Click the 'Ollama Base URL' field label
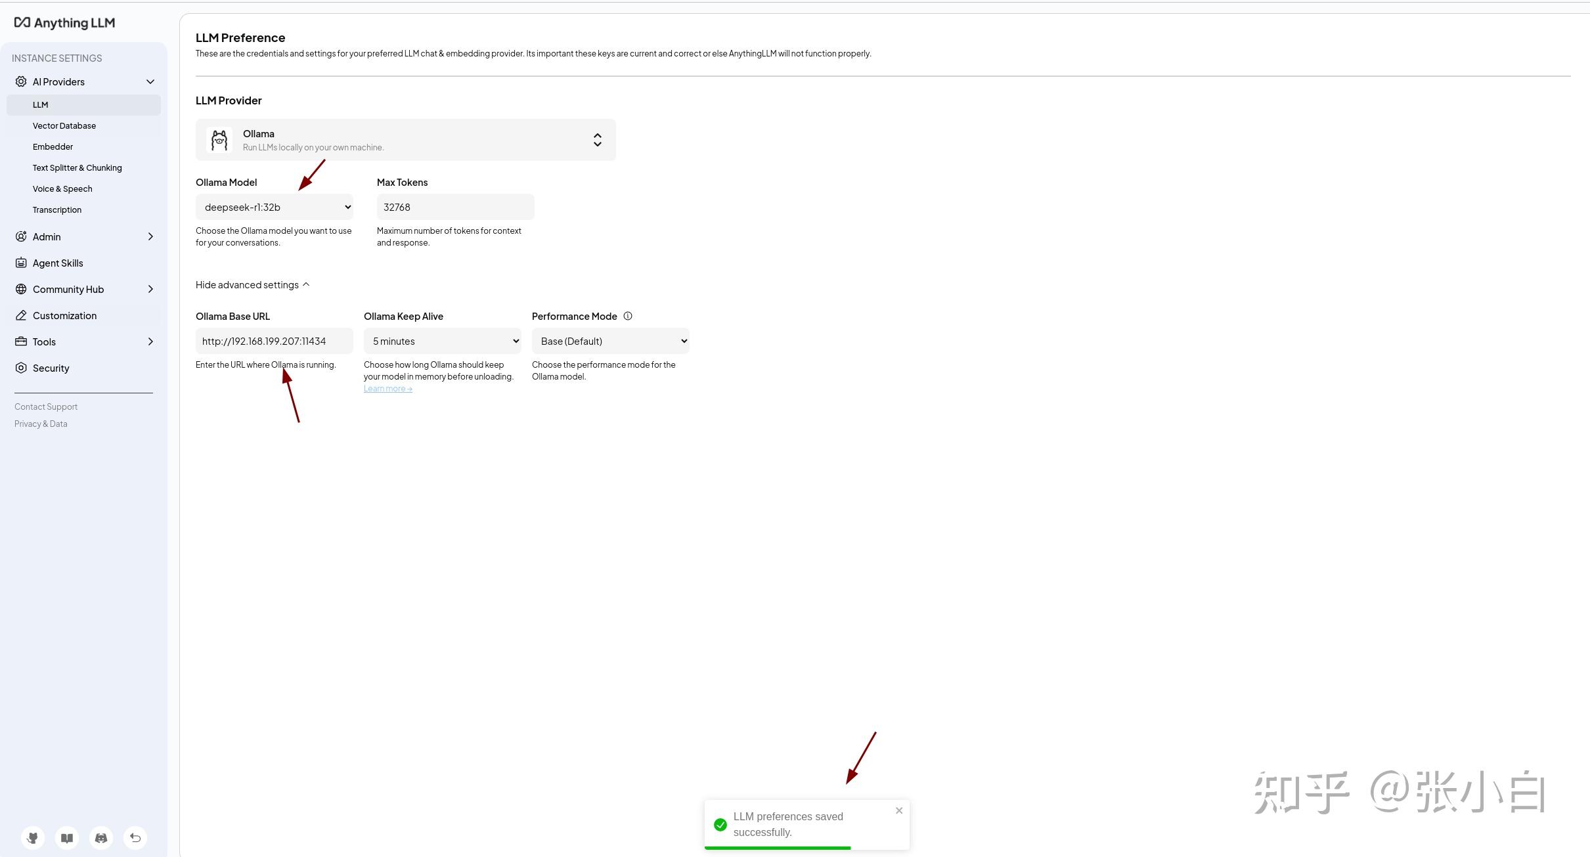This screenshot has height=857, width=1590. click(x=232, y=317)
